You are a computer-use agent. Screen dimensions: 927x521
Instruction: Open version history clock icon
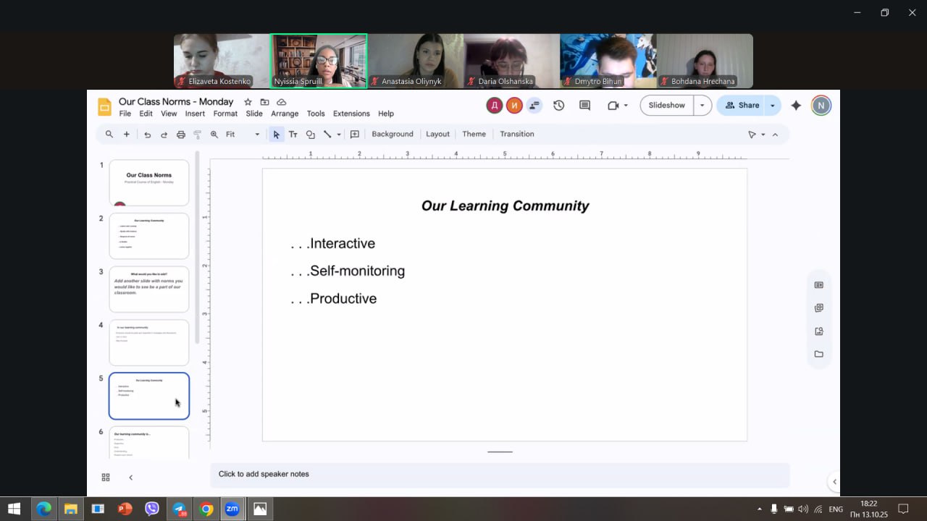tap(558, 106)
